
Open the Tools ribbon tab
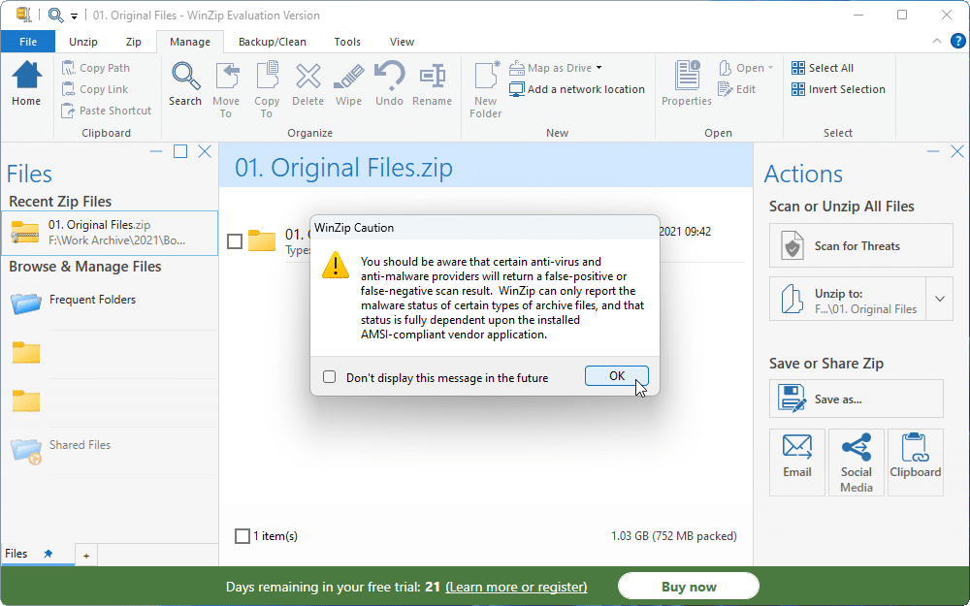click(x=346, y=42)
